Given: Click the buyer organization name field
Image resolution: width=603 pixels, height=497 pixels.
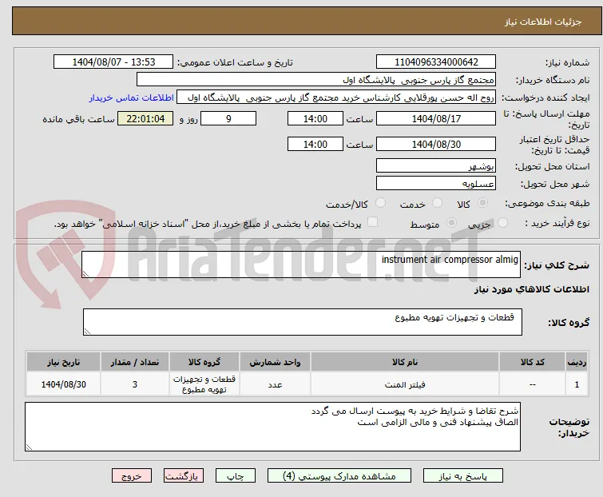Looking at the screenshot, I should (x=316, y=80).
